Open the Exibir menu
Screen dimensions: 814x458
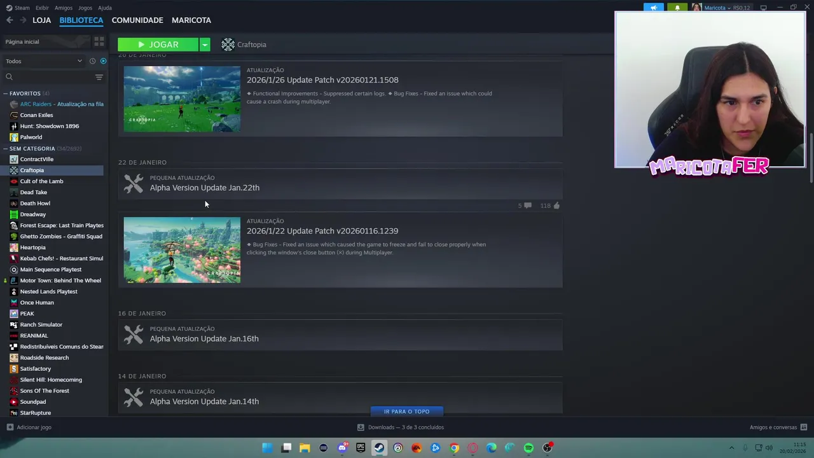tap(42, 8)
